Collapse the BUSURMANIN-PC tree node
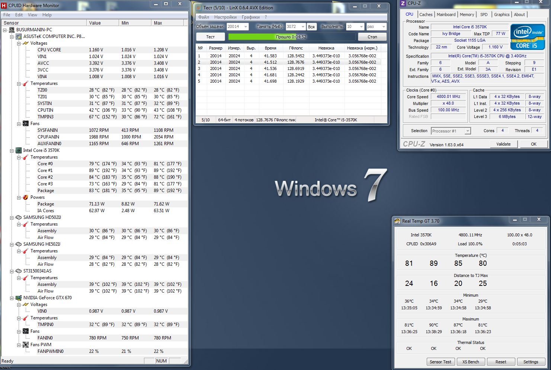The image size is (551, 370). pyautogui.click(x=5, y=30)
